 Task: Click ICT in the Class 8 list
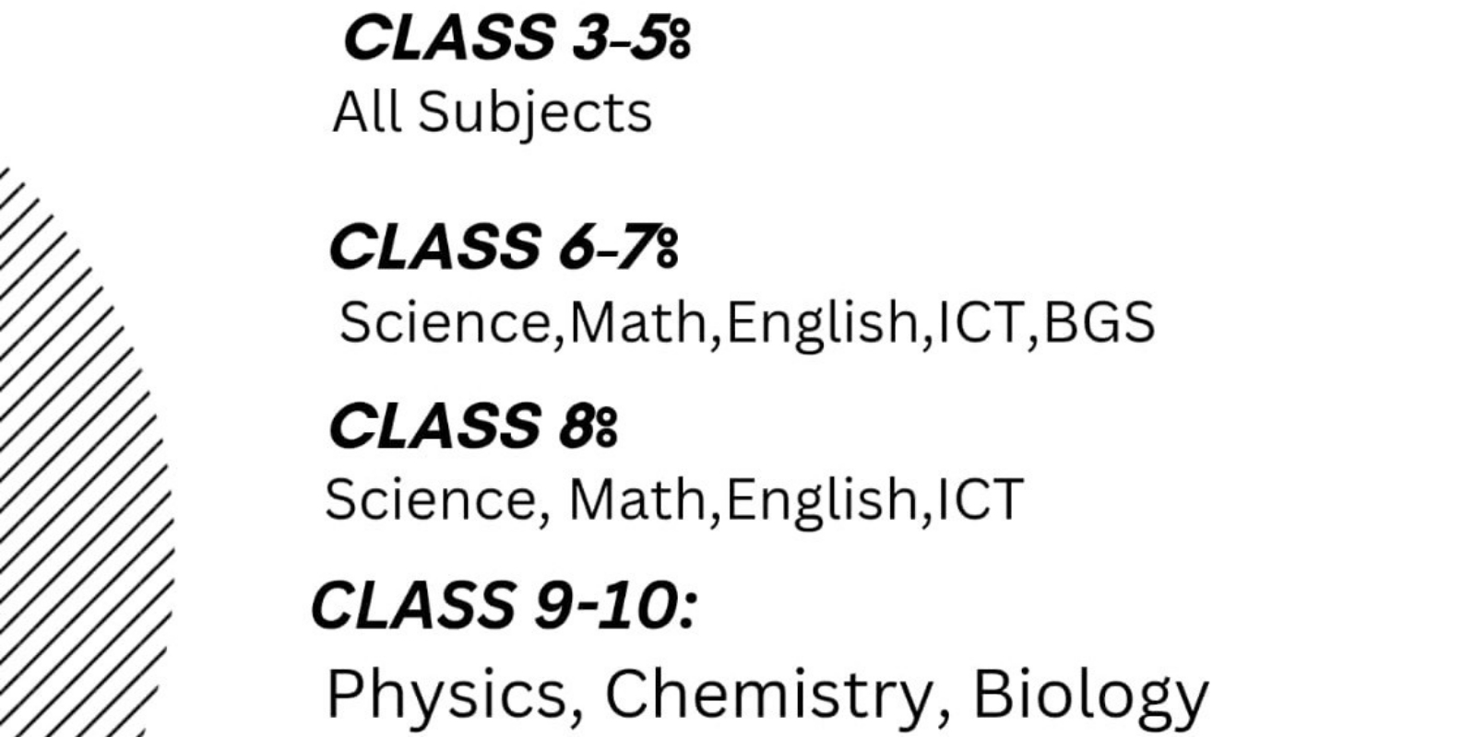980,500
